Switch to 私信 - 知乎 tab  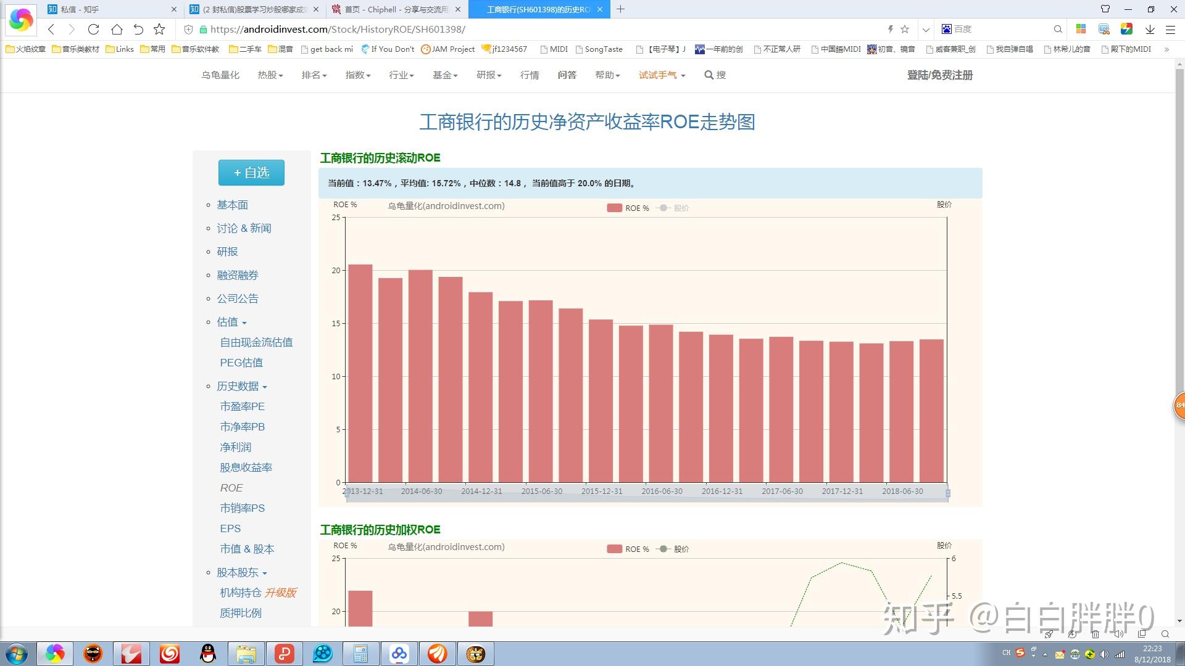[x=112, y=9]
